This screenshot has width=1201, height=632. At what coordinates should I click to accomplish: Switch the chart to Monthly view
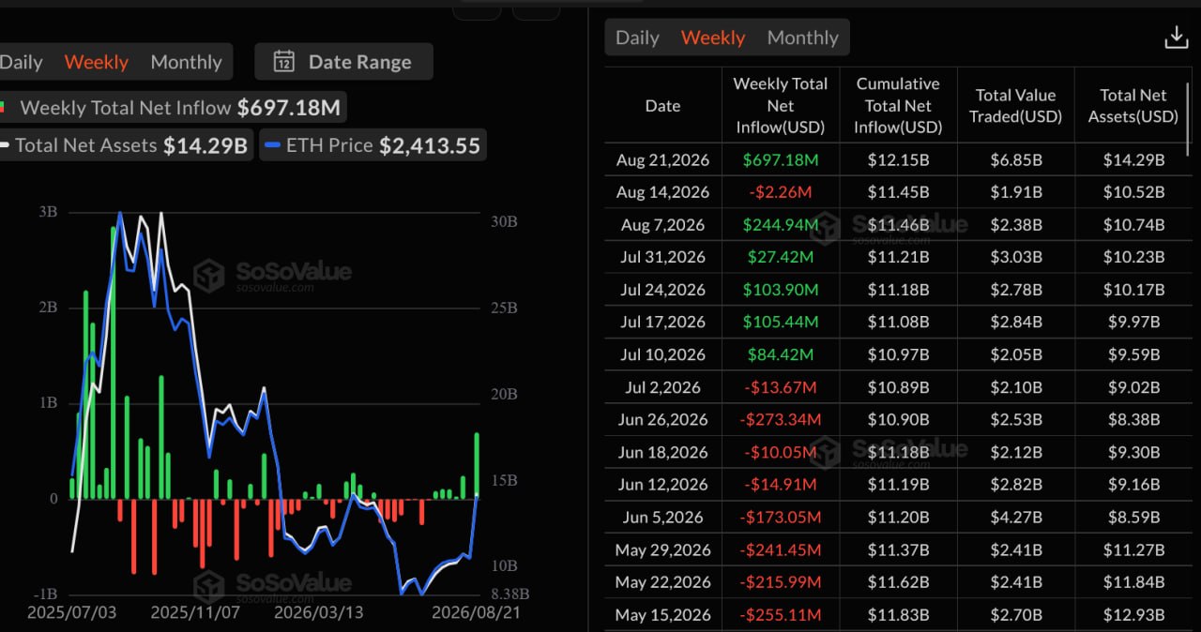186,62
